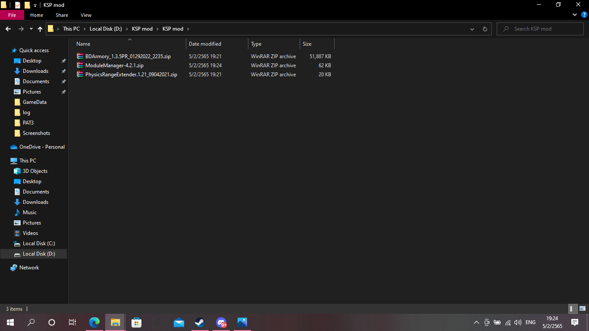Select the PhysicsRangeExtender.1.21_09042021.zip archive icon
Viewport: 589px width, 331px height.
pos(80,75)
